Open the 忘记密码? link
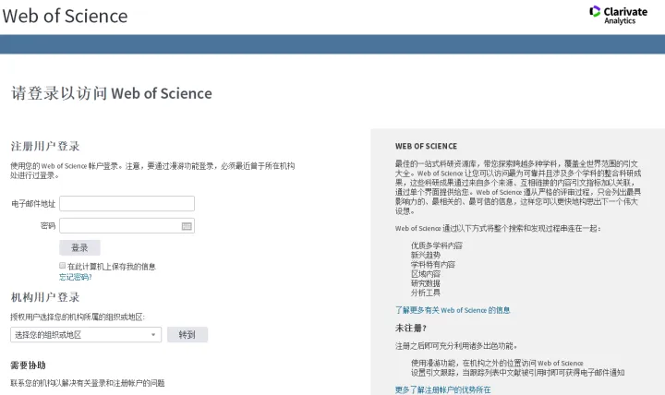 76,277
